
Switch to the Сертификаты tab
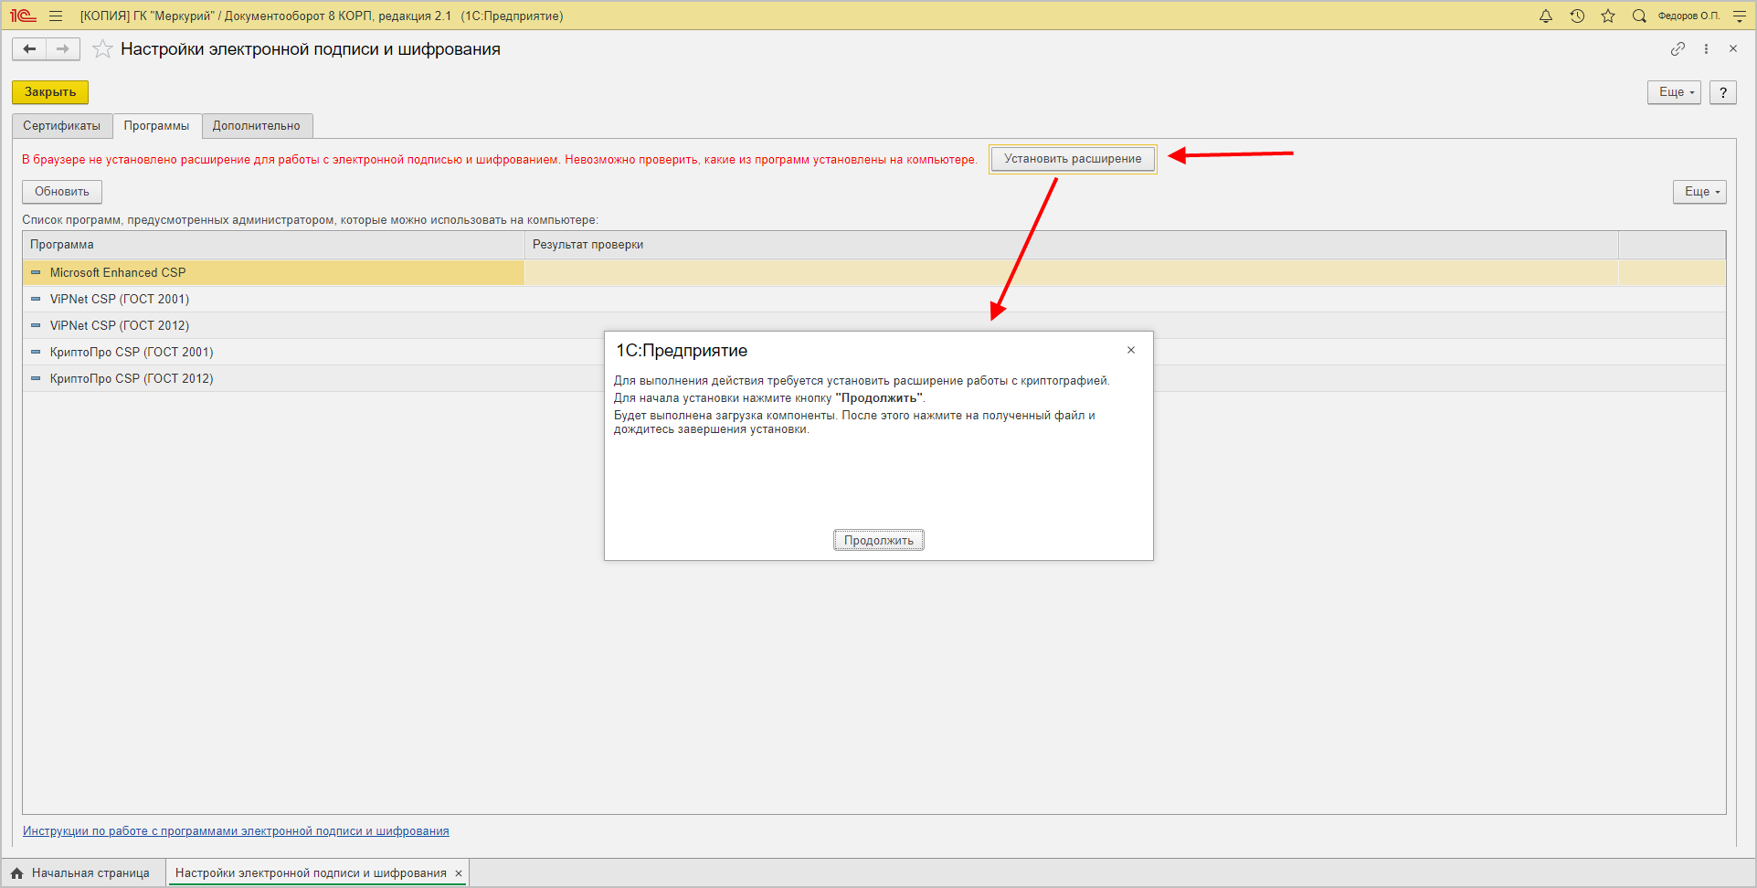pos(62,126)
